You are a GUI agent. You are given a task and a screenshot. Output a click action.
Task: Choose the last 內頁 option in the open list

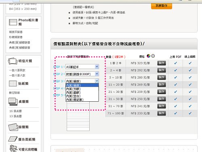[x=82, y=100]
